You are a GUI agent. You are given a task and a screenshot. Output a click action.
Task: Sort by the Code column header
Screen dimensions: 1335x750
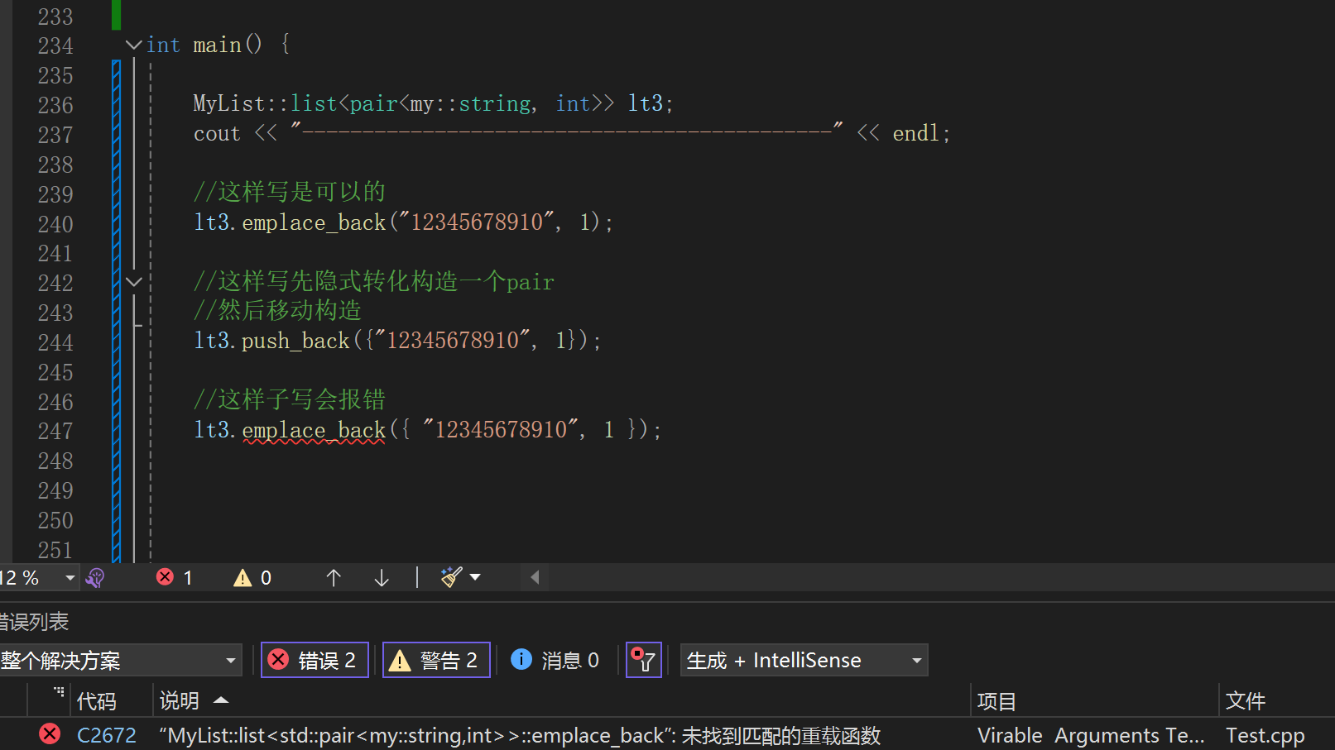click(97, 701)
